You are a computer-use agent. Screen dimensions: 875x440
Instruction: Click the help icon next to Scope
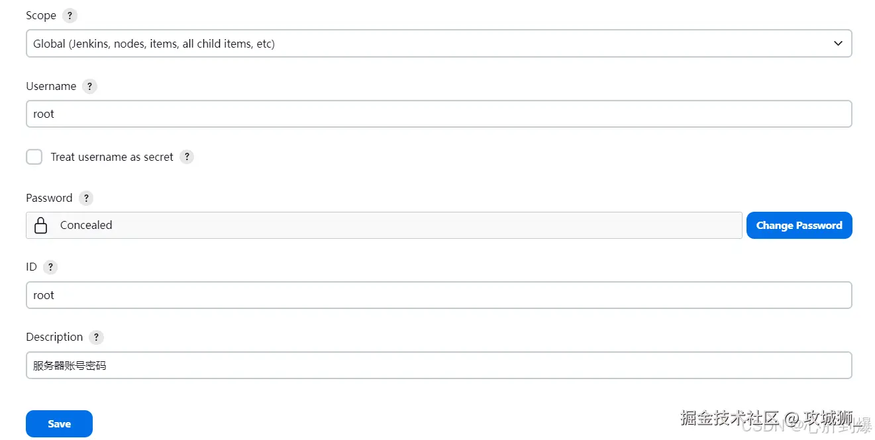click(70, 16)
